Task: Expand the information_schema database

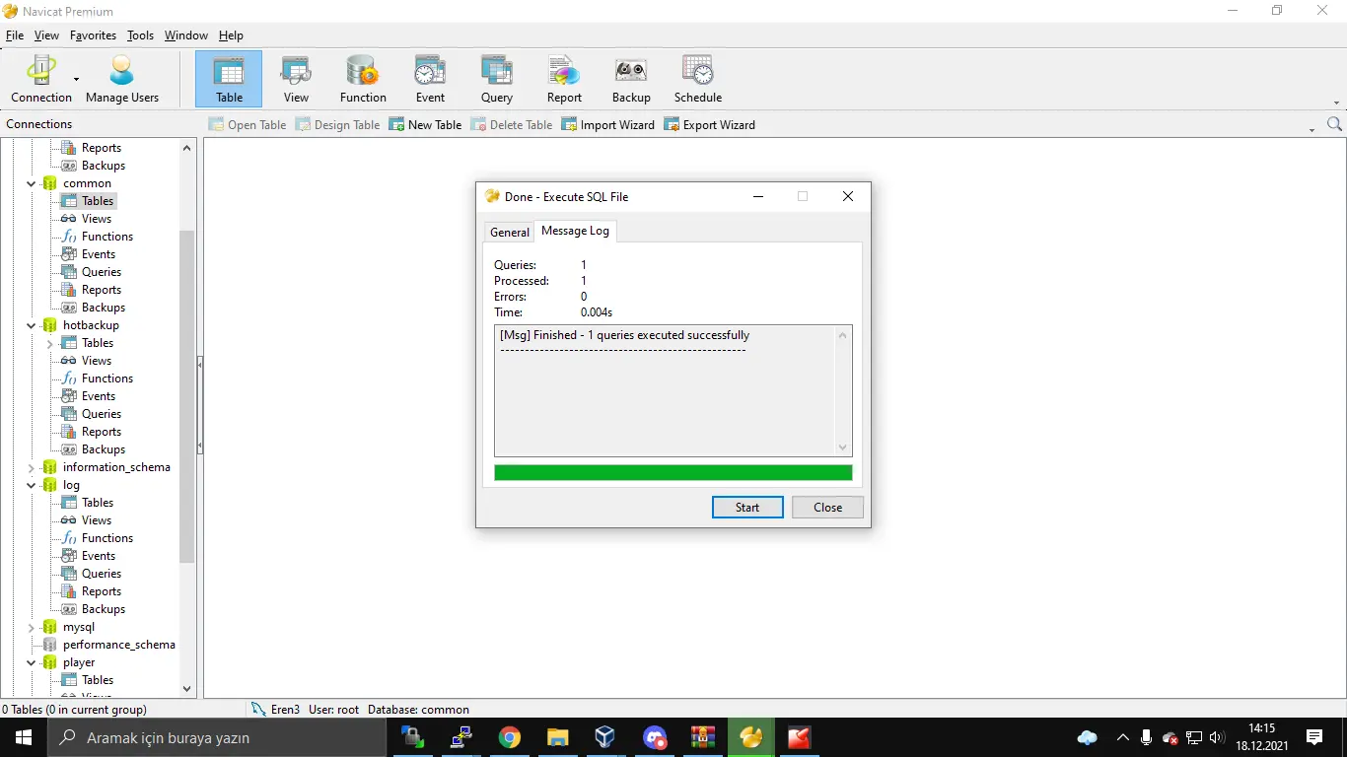Action: pos(32,467)
